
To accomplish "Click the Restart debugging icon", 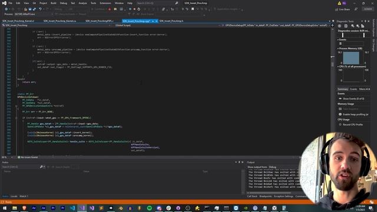I will click(x=139, y=9).
